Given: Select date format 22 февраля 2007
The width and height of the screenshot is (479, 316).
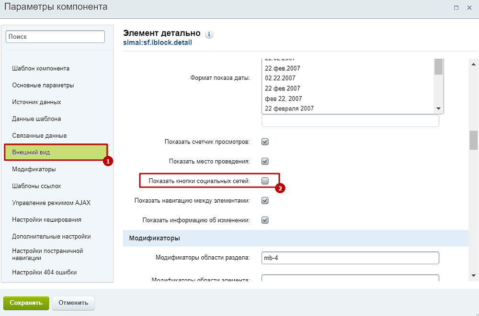Looking at the screenshot, I should (x=289, y=109).
